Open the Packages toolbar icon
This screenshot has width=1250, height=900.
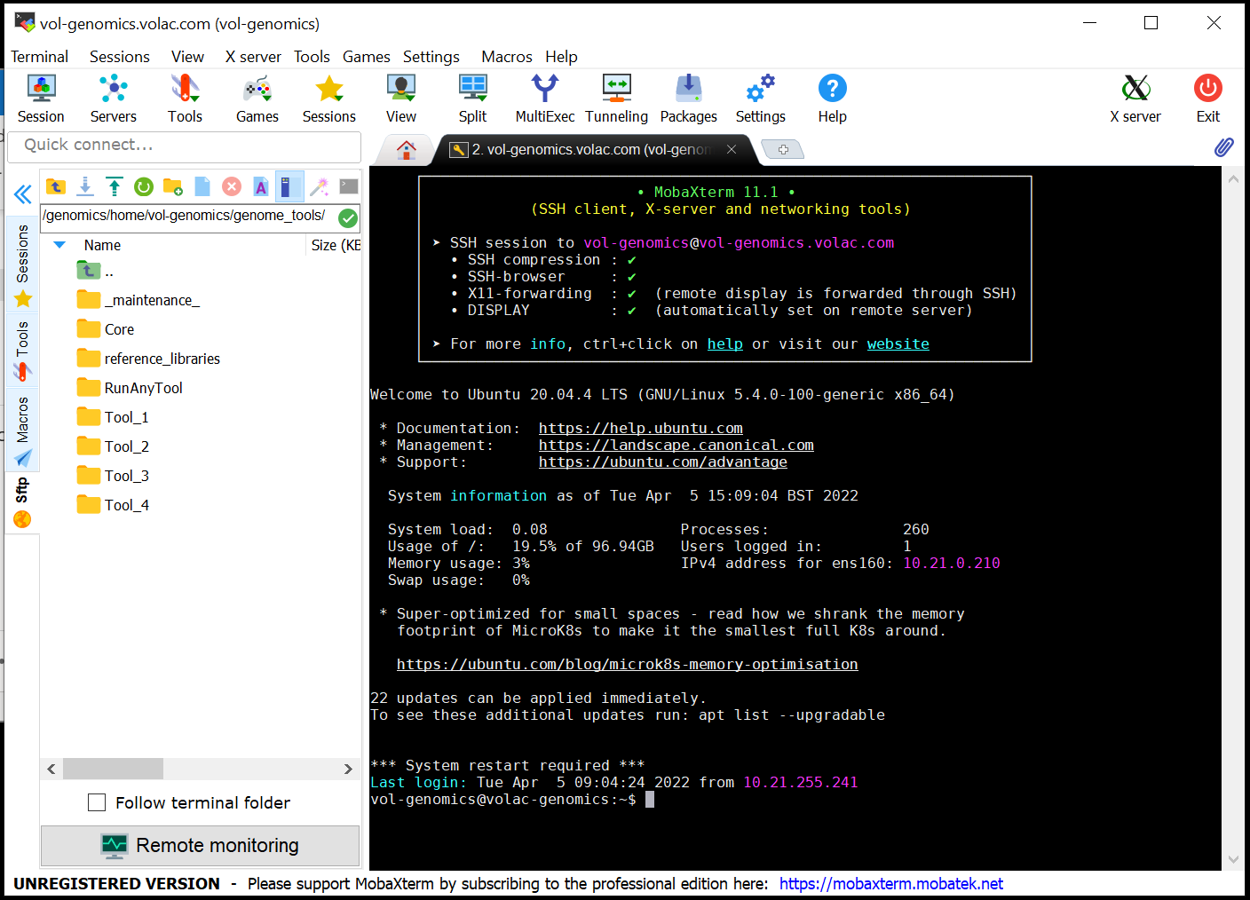click(689, 99)
